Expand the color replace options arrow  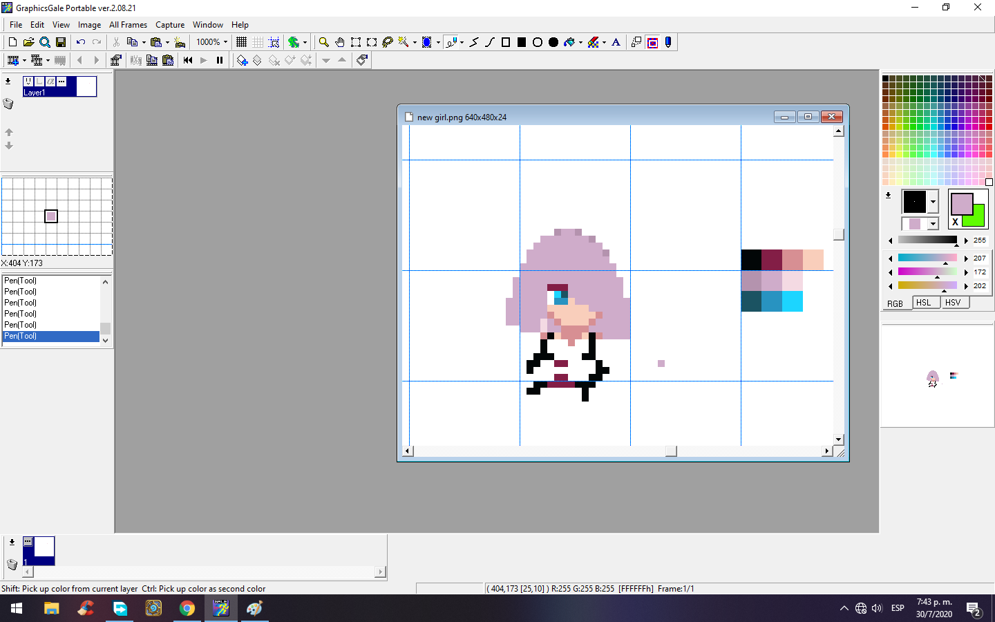pos(604,42)
